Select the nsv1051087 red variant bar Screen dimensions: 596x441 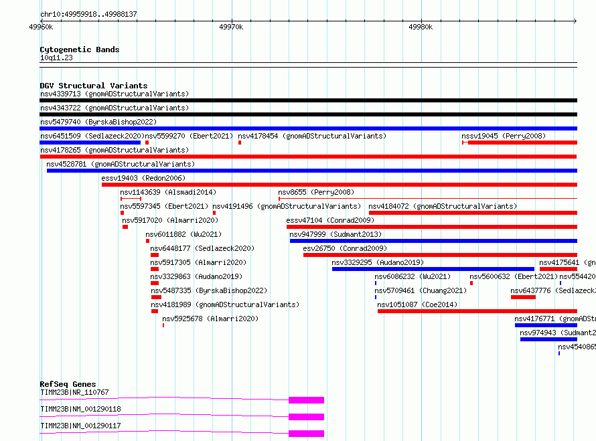pos(477,311)
